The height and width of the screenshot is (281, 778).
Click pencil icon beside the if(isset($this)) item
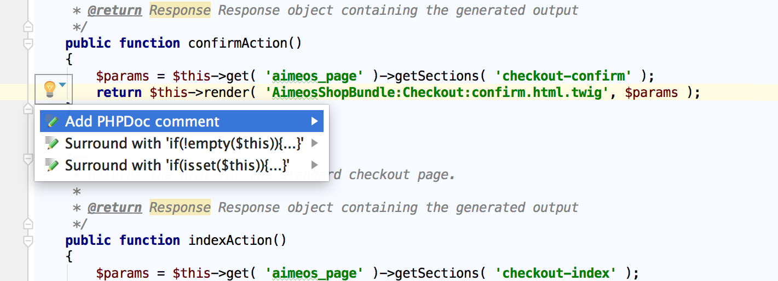pyautogui.click(x=53, y=165)
